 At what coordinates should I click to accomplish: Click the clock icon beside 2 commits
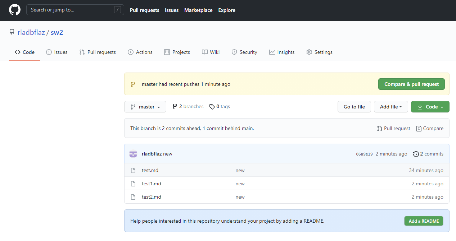coord(416,154)
